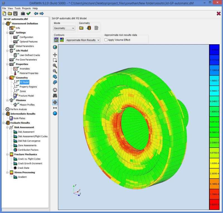Click Perform Analysis in the tree
The image size is (223, 213).
coord(18,109)
